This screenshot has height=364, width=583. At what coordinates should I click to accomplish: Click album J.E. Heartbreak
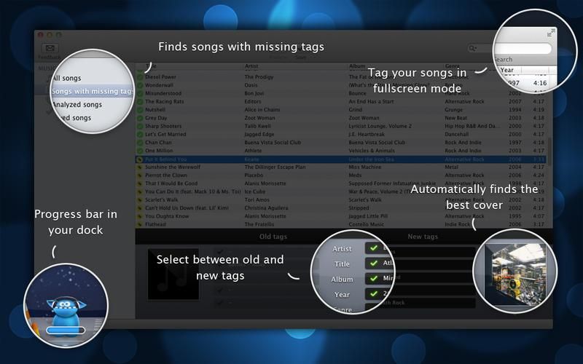tap(367, 134)
